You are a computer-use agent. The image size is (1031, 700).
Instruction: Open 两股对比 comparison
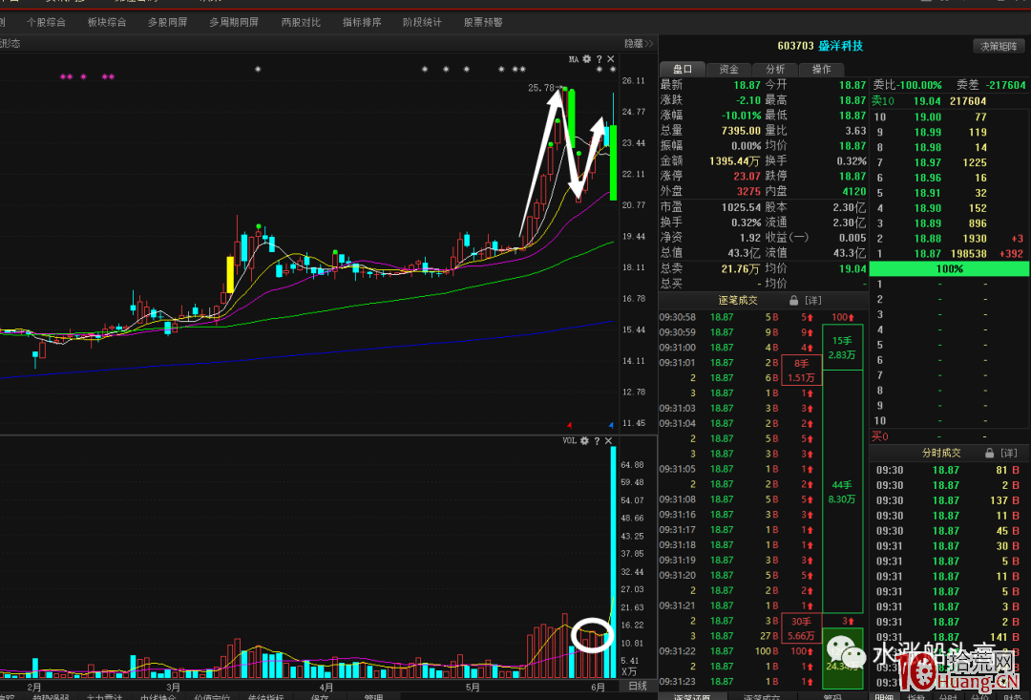pos(301,22)
